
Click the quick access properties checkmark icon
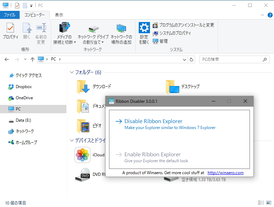[x=17, y=6]
